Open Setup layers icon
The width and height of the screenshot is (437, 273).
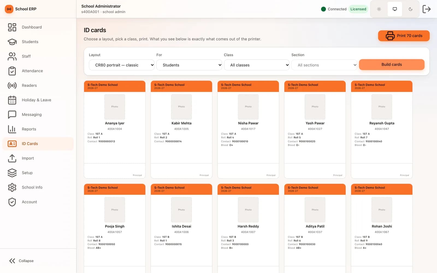click(x=12, y=173)
